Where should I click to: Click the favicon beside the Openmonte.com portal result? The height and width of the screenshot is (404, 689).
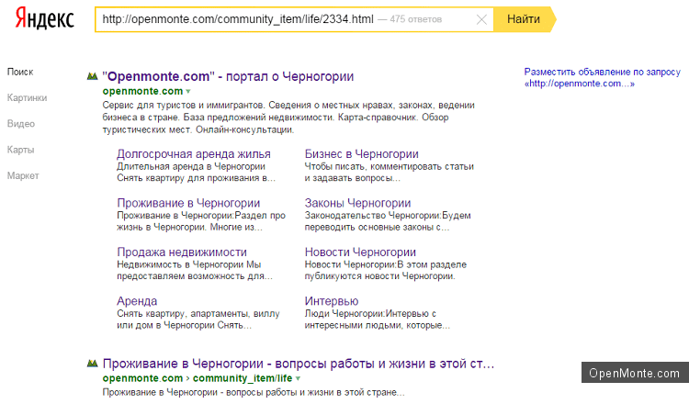point(92,76)
